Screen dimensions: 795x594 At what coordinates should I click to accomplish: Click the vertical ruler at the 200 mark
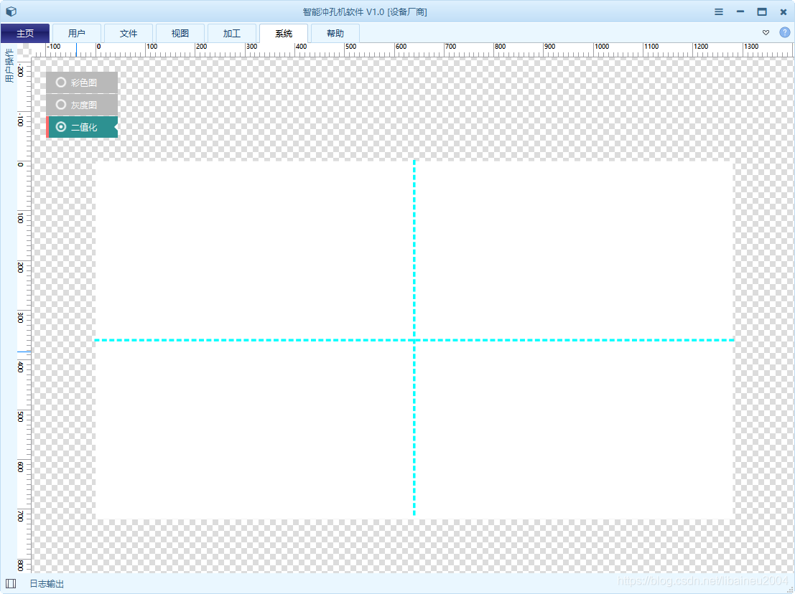click(x=21, y=266)
